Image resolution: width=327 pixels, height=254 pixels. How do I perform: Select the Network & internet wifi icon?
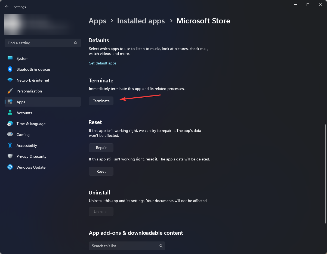pyautogui.click(x=10, y=80)
